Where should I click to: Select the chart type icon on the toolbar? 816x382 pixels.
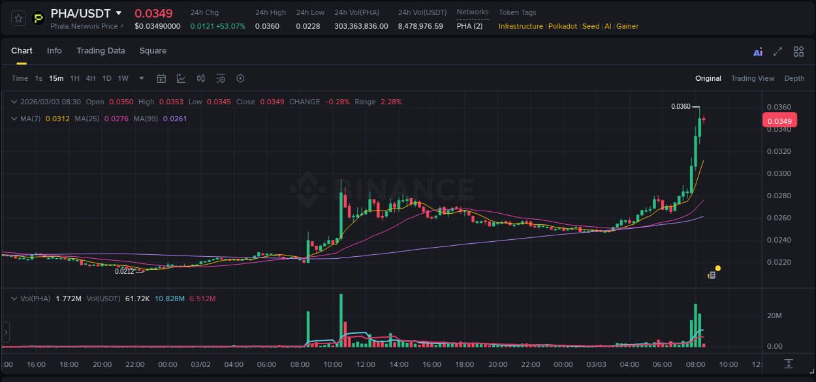point(181,78)
